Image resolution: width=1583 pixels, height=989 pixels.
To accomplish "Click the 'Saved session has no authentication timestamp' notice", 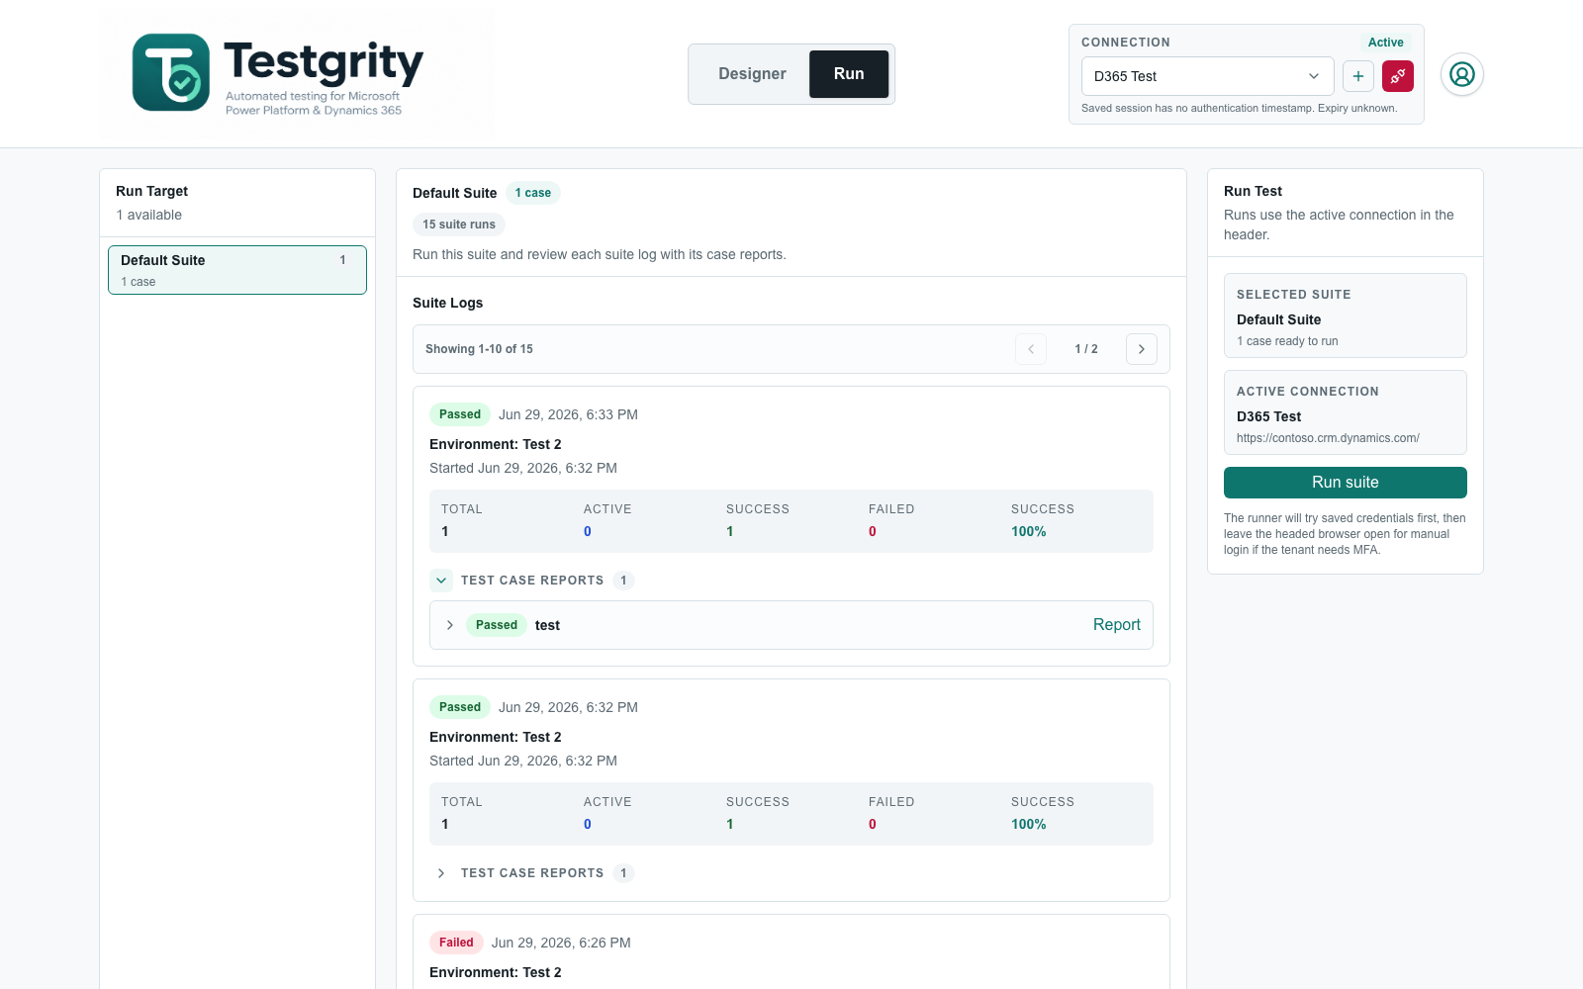I will (1240, 109).
